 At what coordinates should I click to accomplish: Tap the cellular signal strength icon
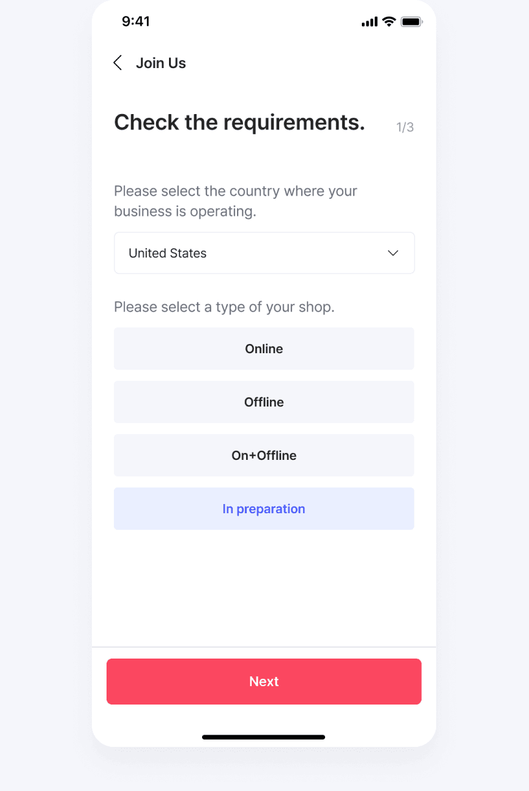(369, 22)
